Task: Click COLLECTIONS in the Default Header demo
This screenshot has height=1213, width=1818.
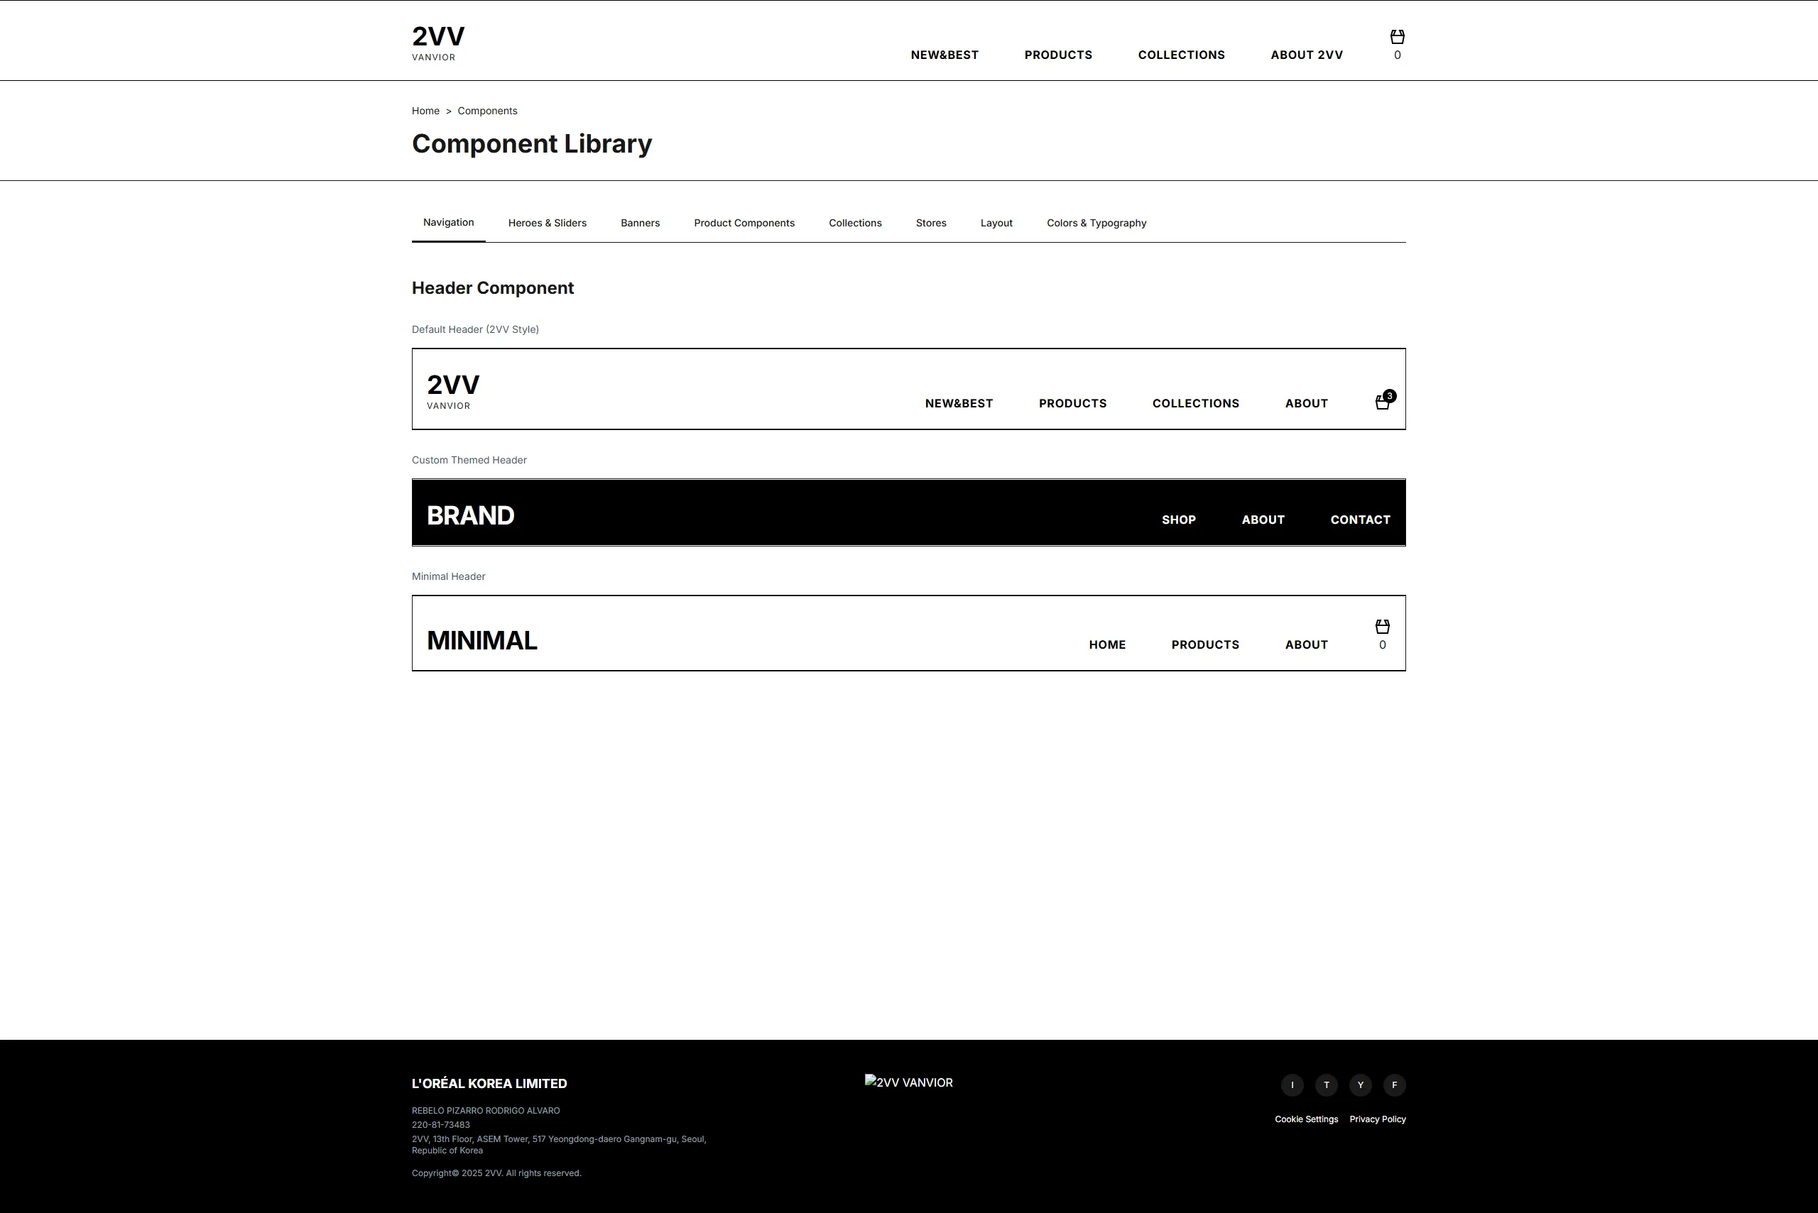Action: tap(1196, 404)
